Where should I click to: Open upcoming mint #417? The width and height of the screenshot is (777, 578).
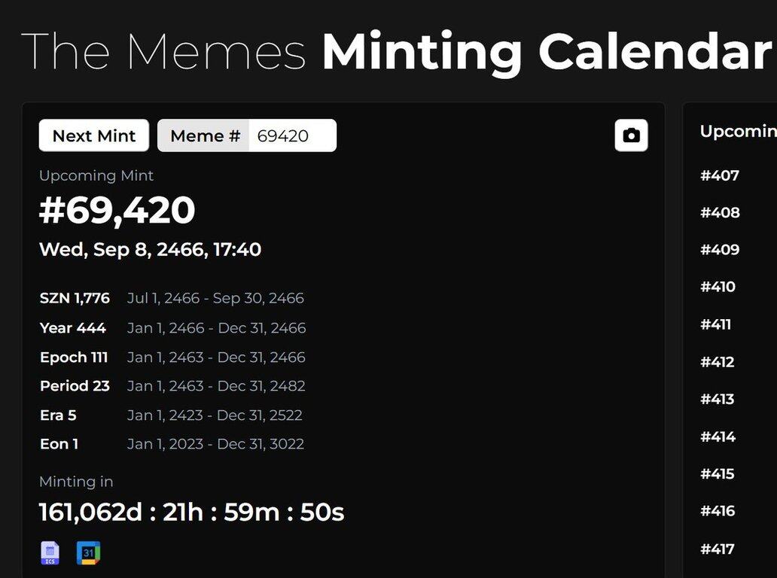click(717, 549)
